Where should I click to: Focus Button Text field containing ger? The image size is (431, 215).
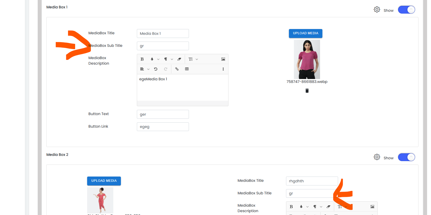(163, 114)
